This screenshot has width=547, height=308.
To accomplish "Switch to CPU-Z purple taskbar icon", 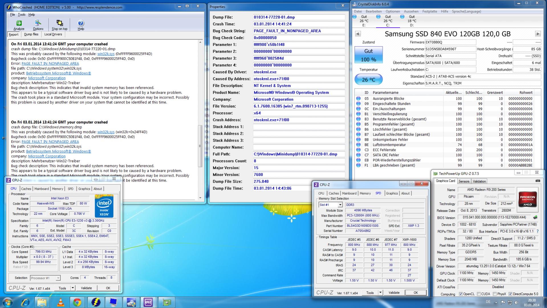I will coord(148,302).
